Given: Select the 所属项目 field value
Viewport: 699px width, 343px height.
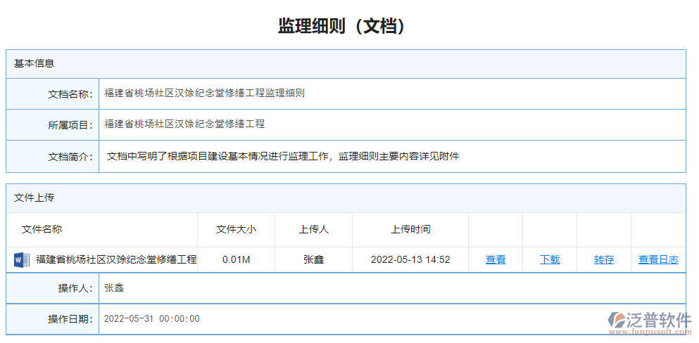Looking at the screenshot, I should click(x=184, y=124).
